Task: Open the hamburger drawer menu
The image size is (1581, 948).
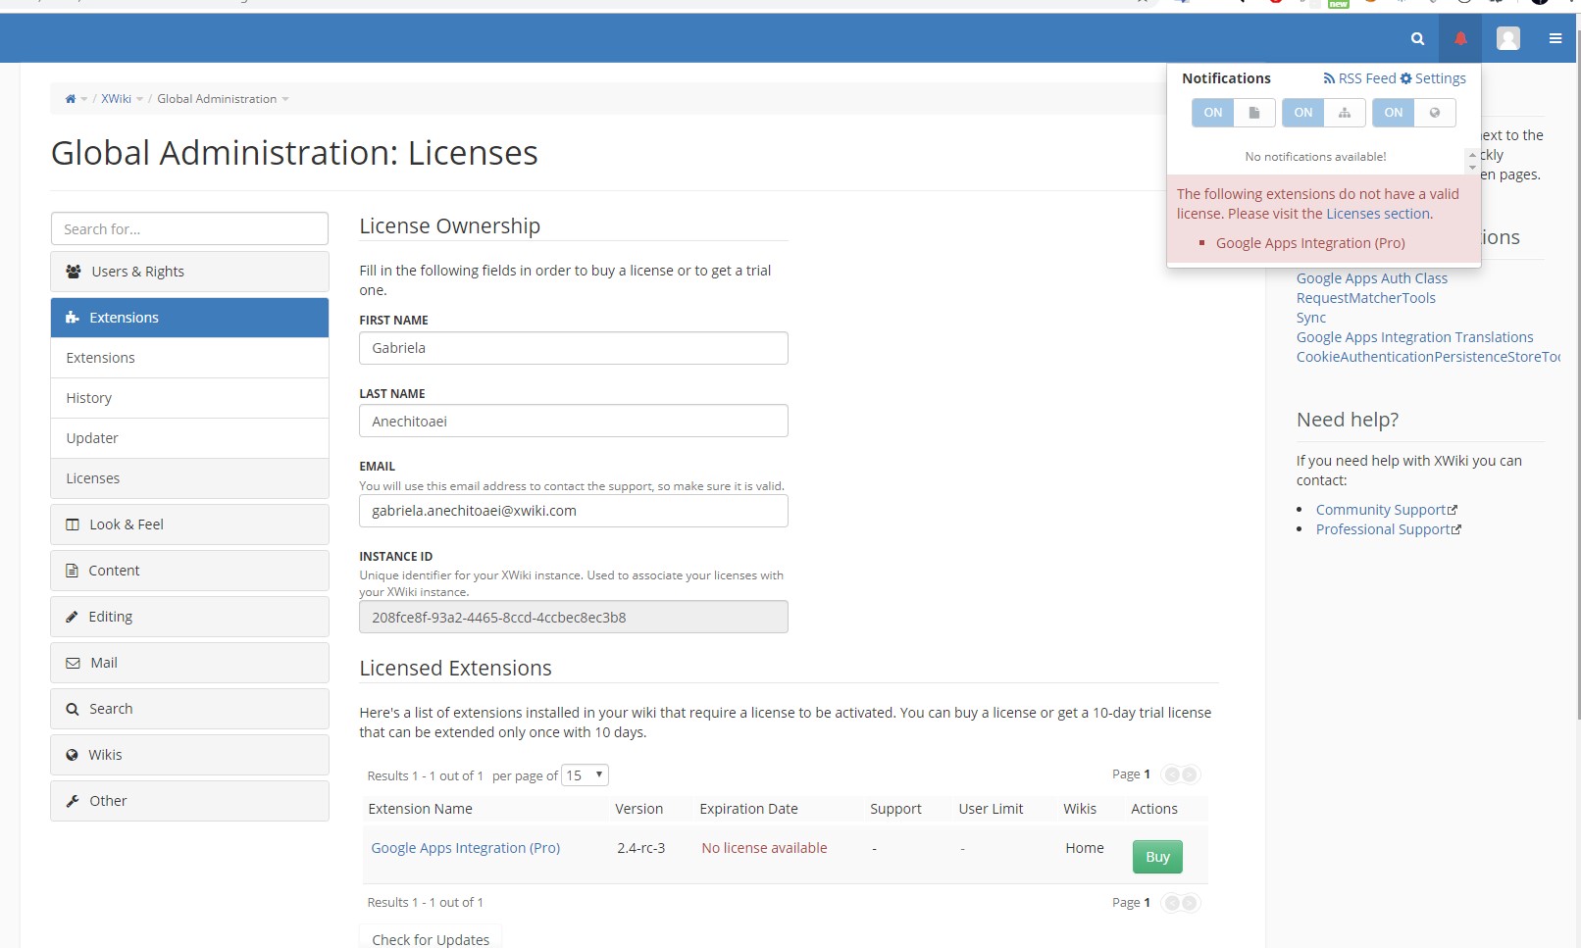Action: (x=1555, y=38)
